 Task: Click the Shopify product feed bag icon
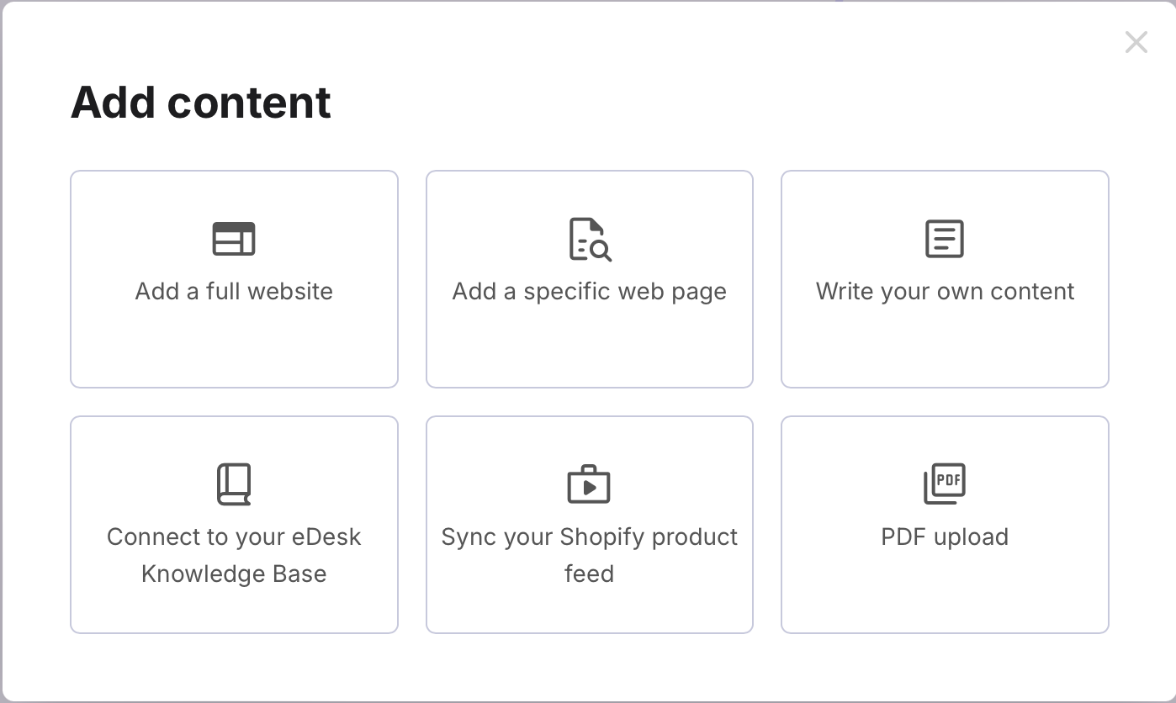(x=589, y=484)
